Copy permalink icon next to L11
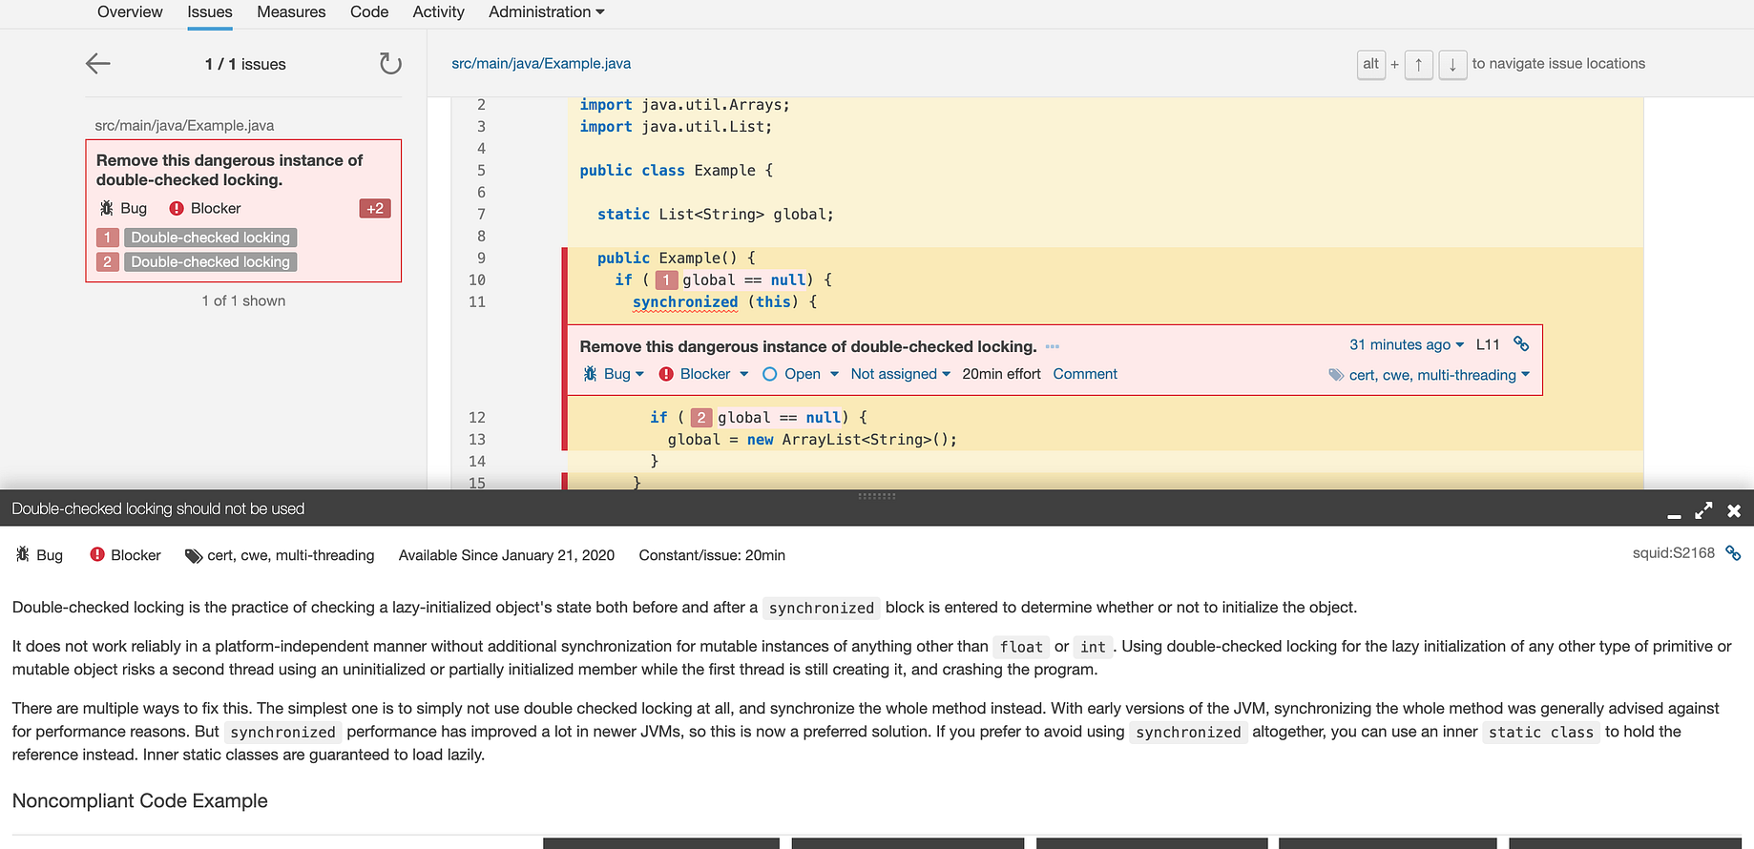Image resolution: width=1754 pixels, height=849 pixels. click(x=1521, y=344)
